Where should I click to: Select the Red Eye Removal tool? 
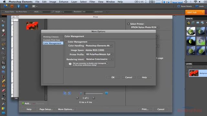point(3,77)
